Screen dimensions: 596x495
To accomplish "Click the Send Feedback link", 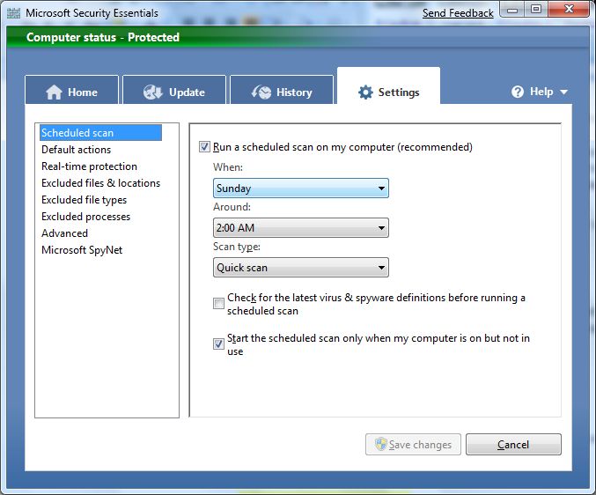I will [458, 13].
